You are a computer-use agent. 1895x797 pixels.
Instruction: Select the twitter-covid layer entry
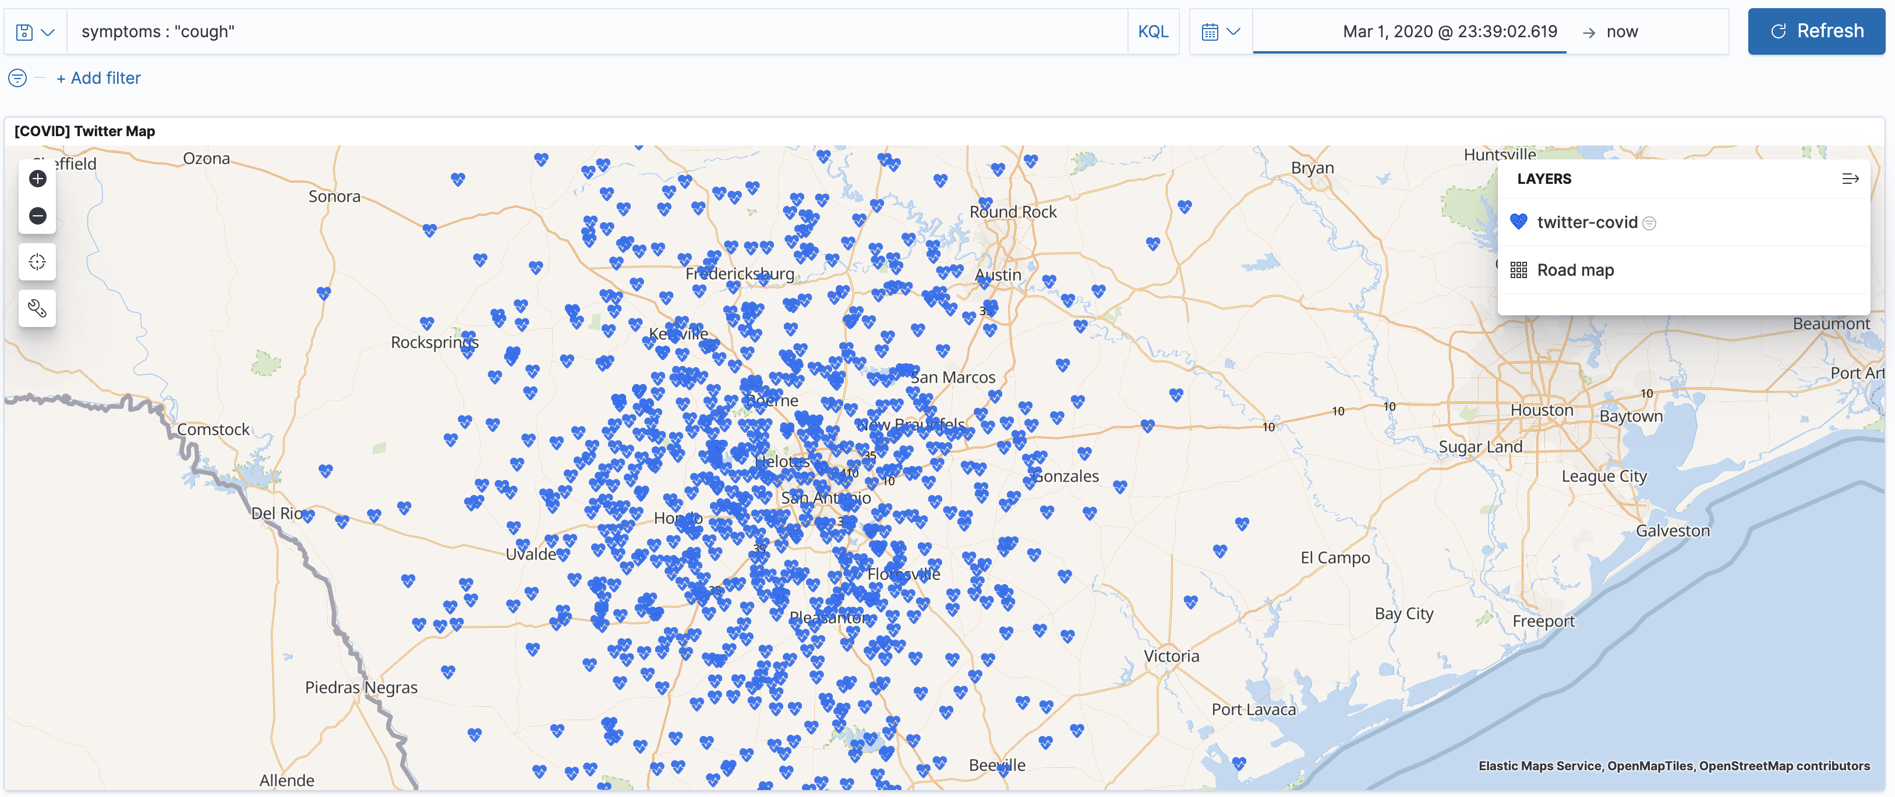point(1587,223)
